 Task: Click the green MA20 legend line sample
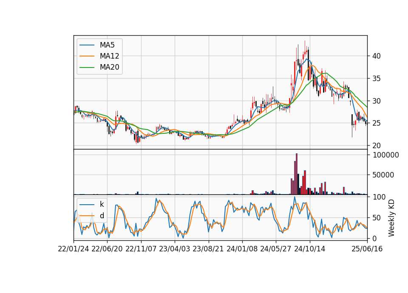pyautogui.click(x=87, y=68)
